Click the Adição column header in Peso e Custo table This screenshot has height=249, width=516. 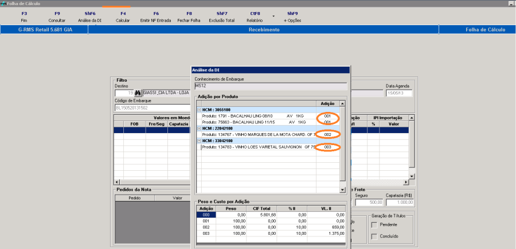pyautogui.click(x=206, y=208)
